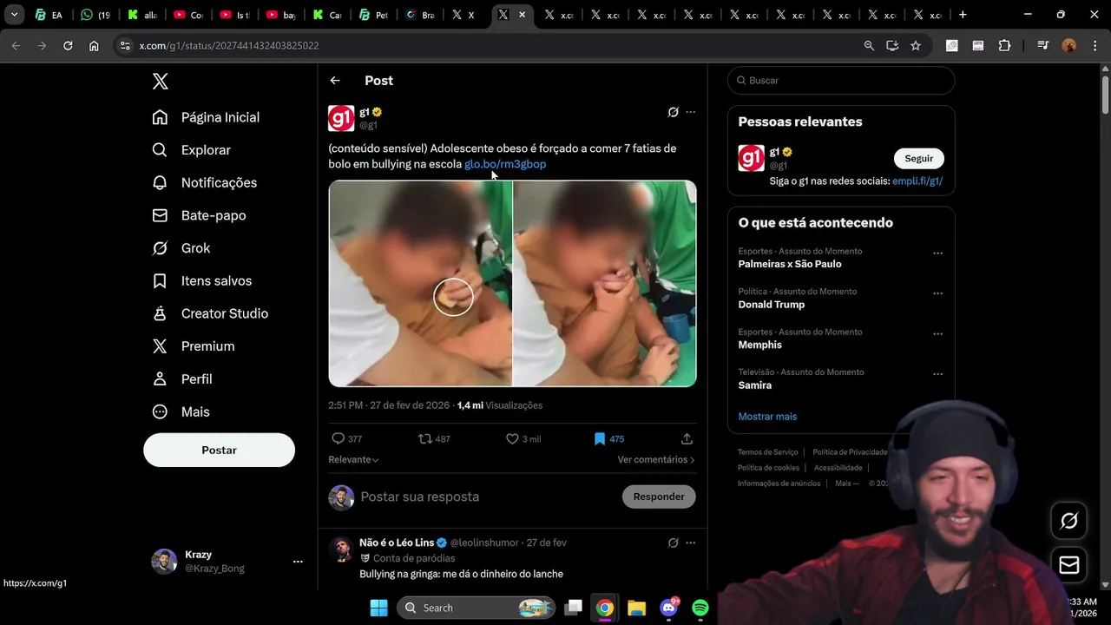The width and height of the screenshot is (1111, 625).
Task: Click the X logo in sidebar
Action: pyautogui.click(x=160, y=81)
